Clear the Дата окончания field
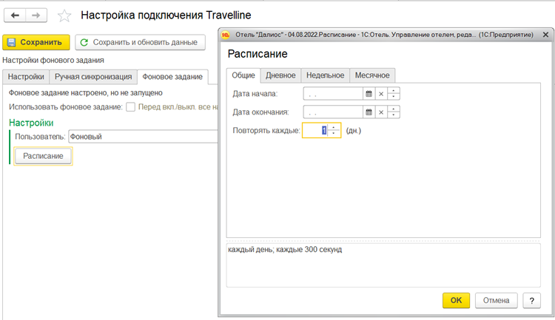The height and width of the screenshot is (320, 555). coord(381,112)
